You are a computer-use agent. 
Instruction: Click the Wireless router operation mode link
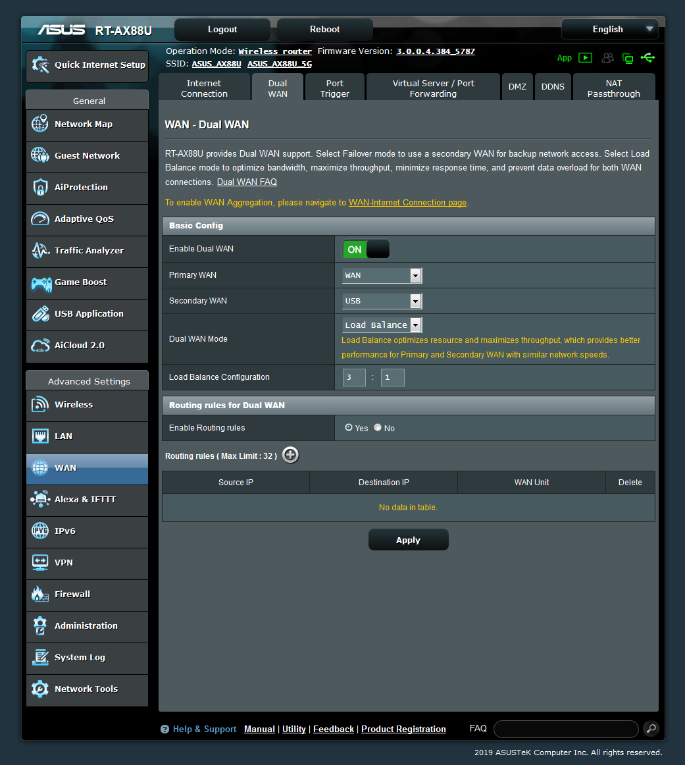click(275, 51)
